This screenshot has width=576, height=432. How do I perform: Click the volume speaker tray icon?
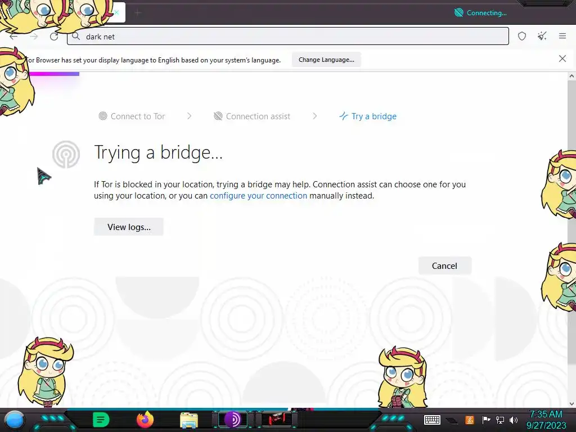(x=514, y=420)
